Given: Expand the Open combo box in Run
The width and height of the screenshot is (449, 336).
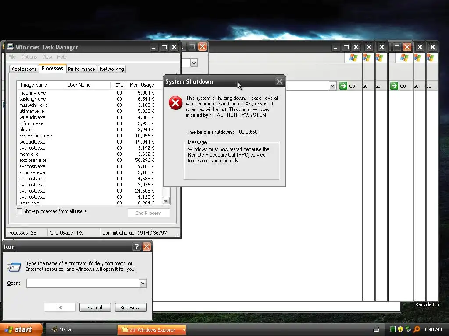Looking at the screenshot, I should tap(143, 283).
